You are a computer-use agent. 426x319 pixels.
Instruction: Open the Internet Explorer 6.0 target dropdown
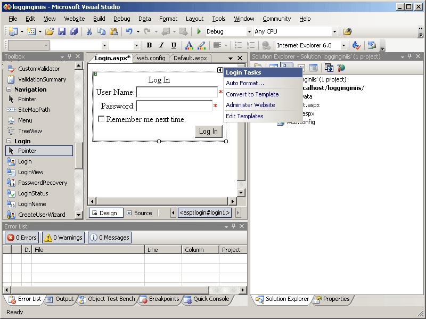[x=343, y=46]
